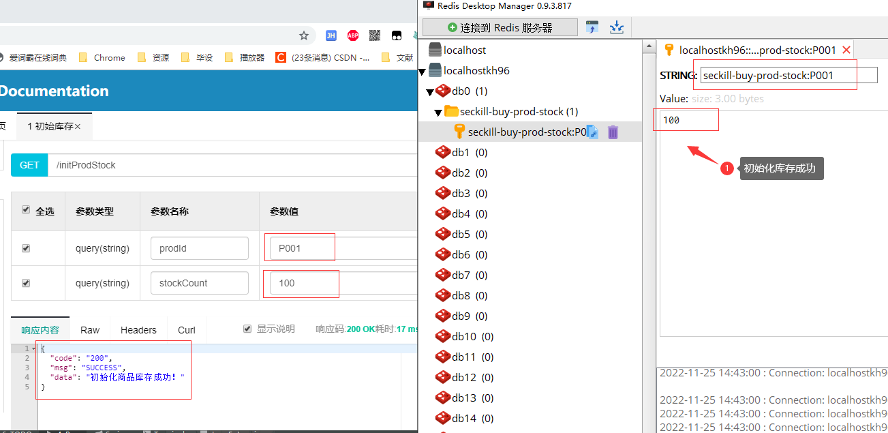
Task: Select db2 (0) in the tree
Action: point(470,173)
